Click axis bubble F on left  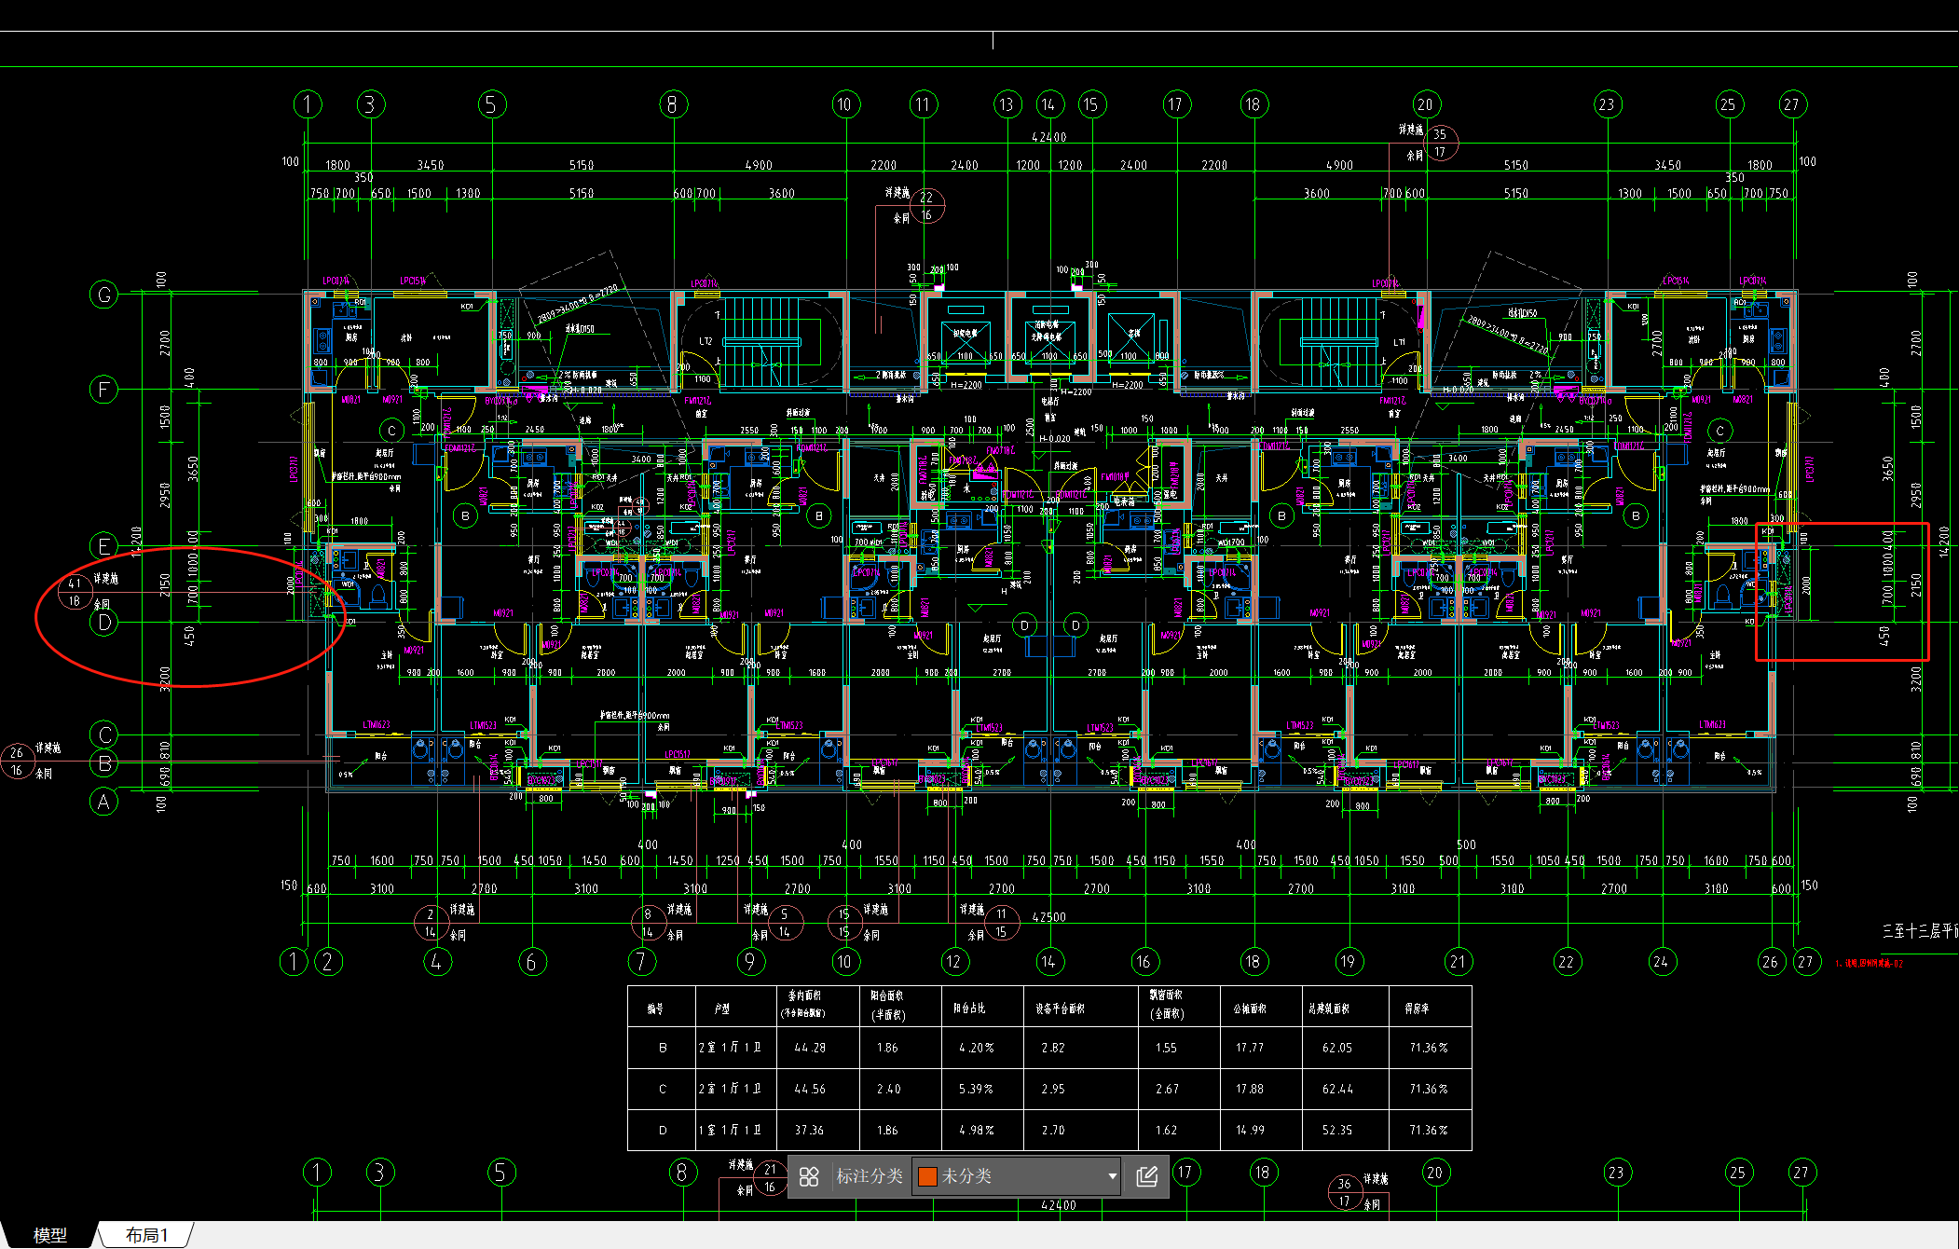point(103,389)
